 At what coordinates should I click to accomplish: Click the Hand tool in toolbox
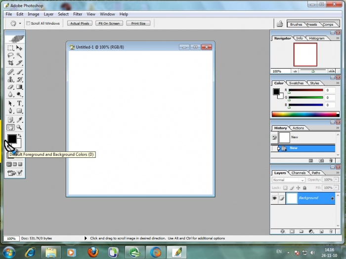[10, 127]
